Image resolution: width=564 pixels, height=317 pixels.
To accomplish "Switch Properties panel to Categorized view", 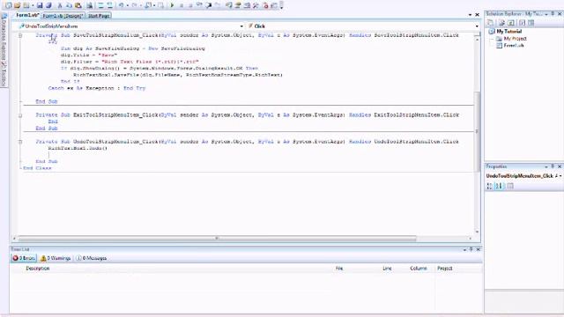I will 489,186.
